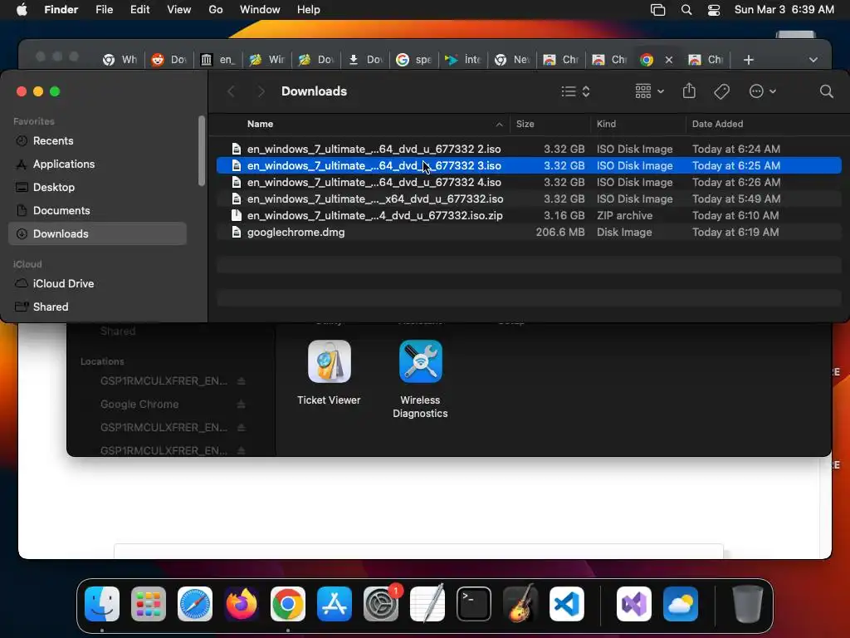850x638 pixels.
Task: Open App Store from the Dock
Action: pyautogui.click(x=335, y=604)
